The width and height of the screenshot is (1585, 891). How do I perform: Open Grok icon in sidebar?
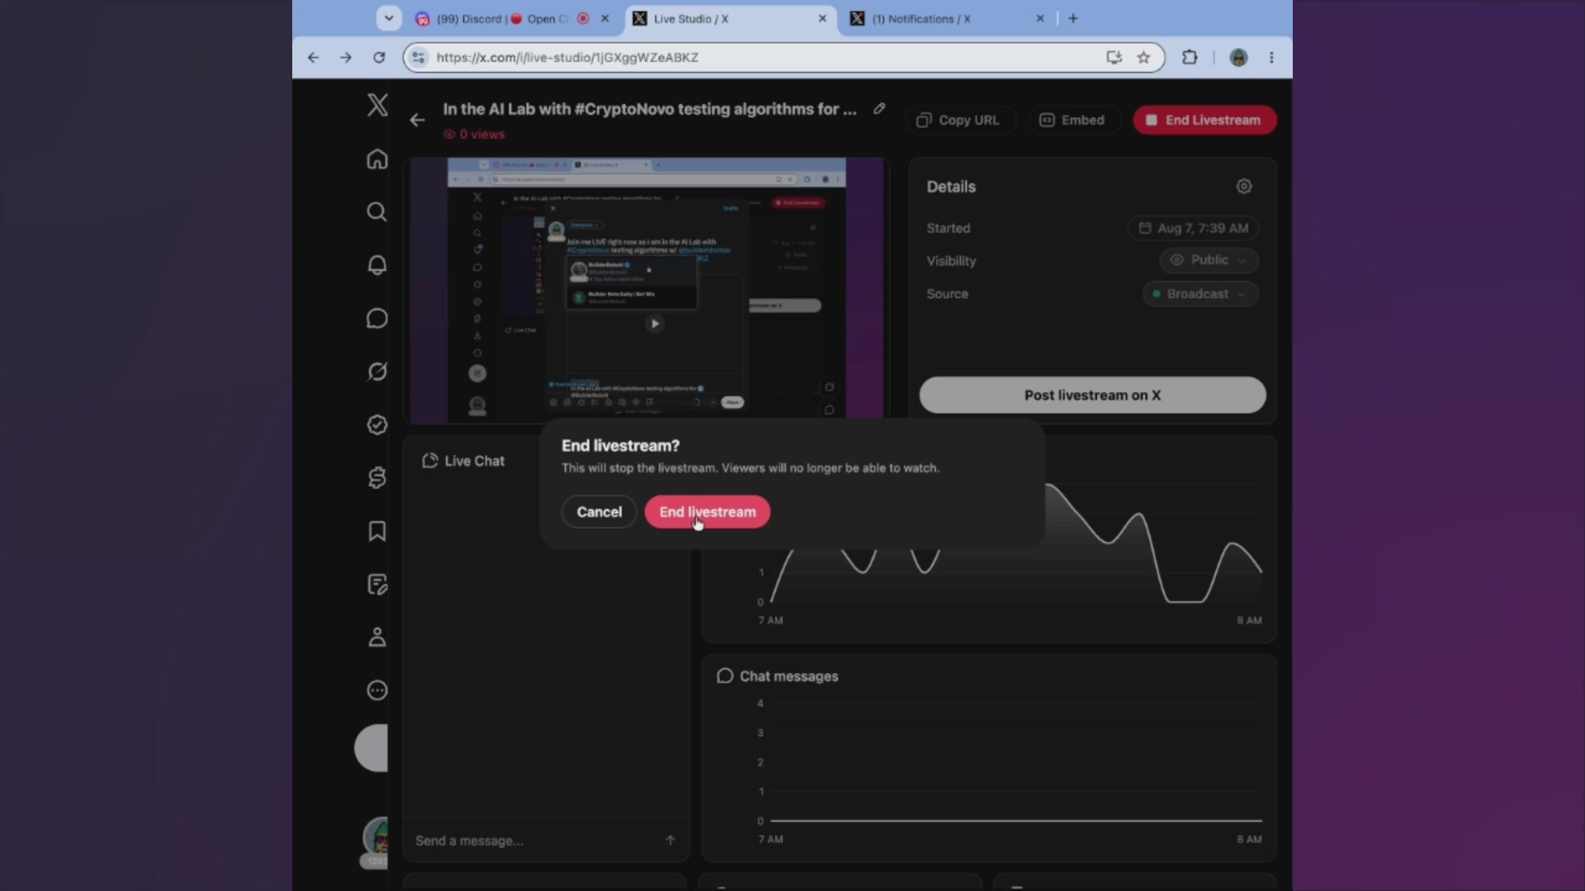(377, 371)
